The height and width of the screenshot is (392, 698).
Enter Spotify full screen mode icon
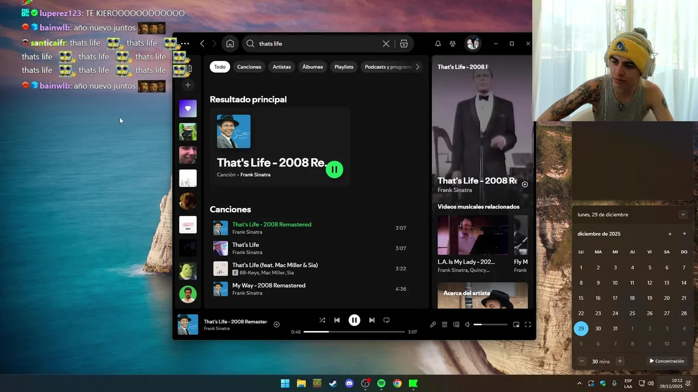pos(528,324)
